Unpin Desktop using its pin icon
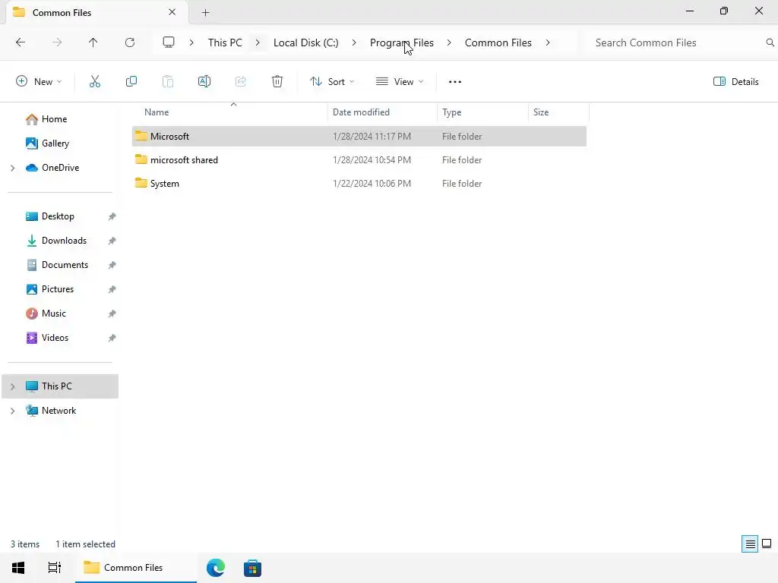 point(112,216)
